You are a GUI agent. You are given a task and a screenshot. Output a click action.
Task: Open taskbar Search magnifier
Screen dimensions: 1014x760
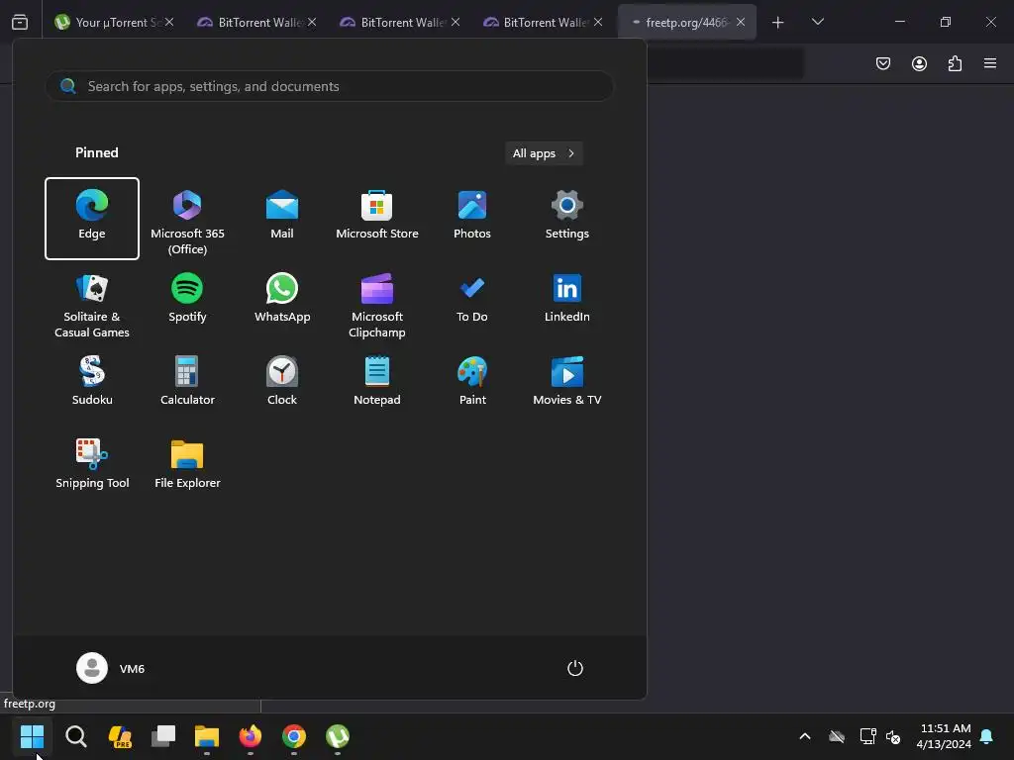point(75,736)
